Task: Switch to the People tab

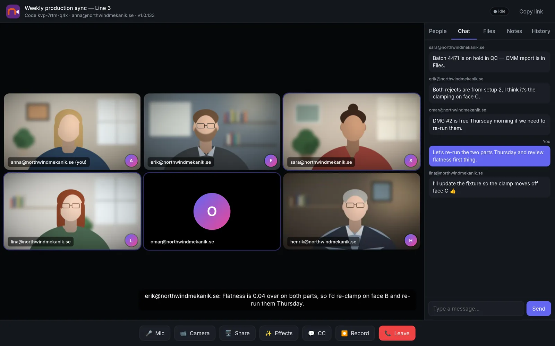Action: point(438,31)
